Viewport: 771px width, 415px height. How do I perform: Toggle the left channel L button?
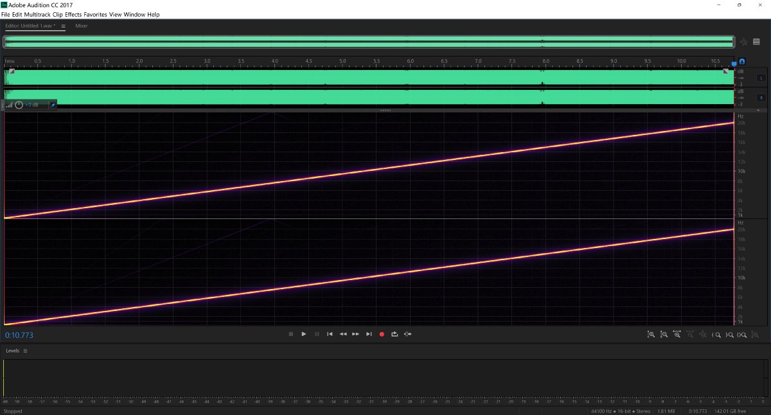tap(761, 78)
